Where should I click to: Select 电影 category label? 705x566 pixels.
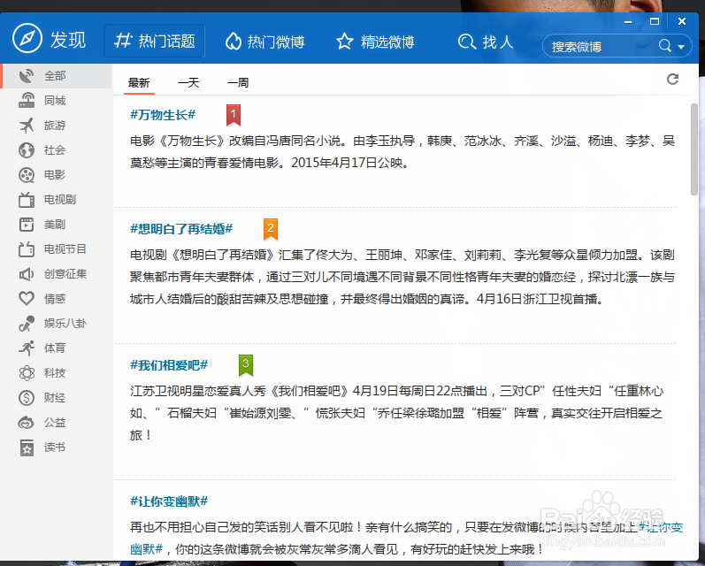[x=55, y=174]
